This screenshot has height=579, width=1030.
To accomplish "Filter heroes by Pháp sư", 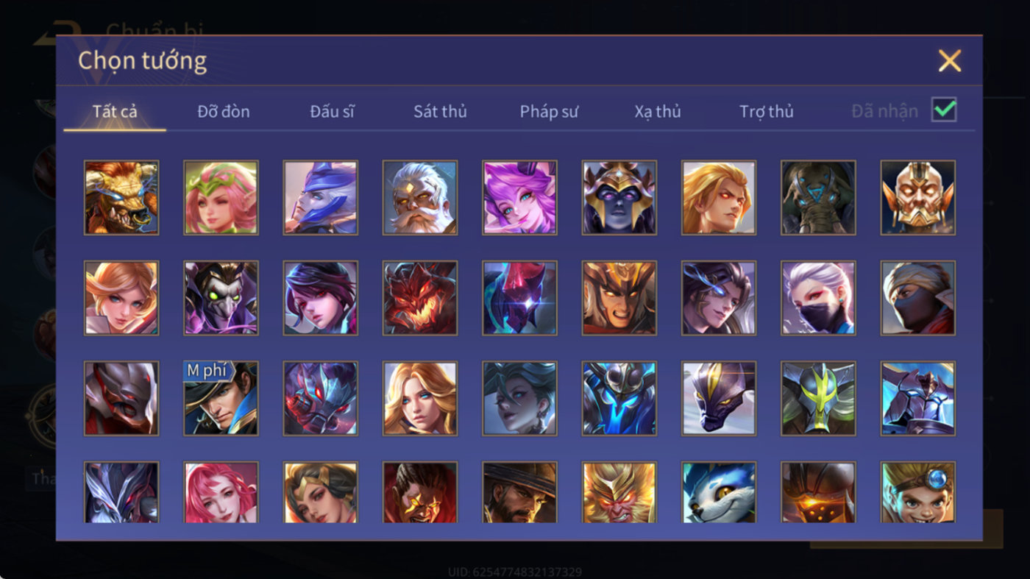I will [549, 112].
